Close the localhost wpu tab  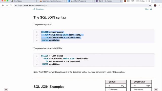(x=64, y=1)
